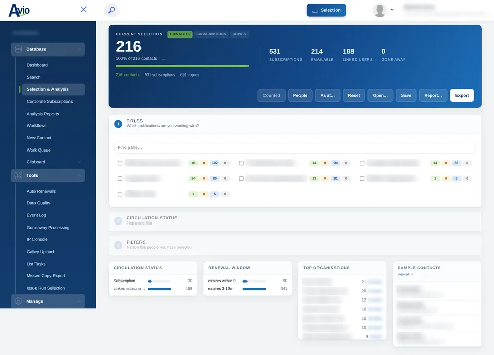Tick the title checkbox with count 86
494x355 pixels.
click(x=362, y=163)
